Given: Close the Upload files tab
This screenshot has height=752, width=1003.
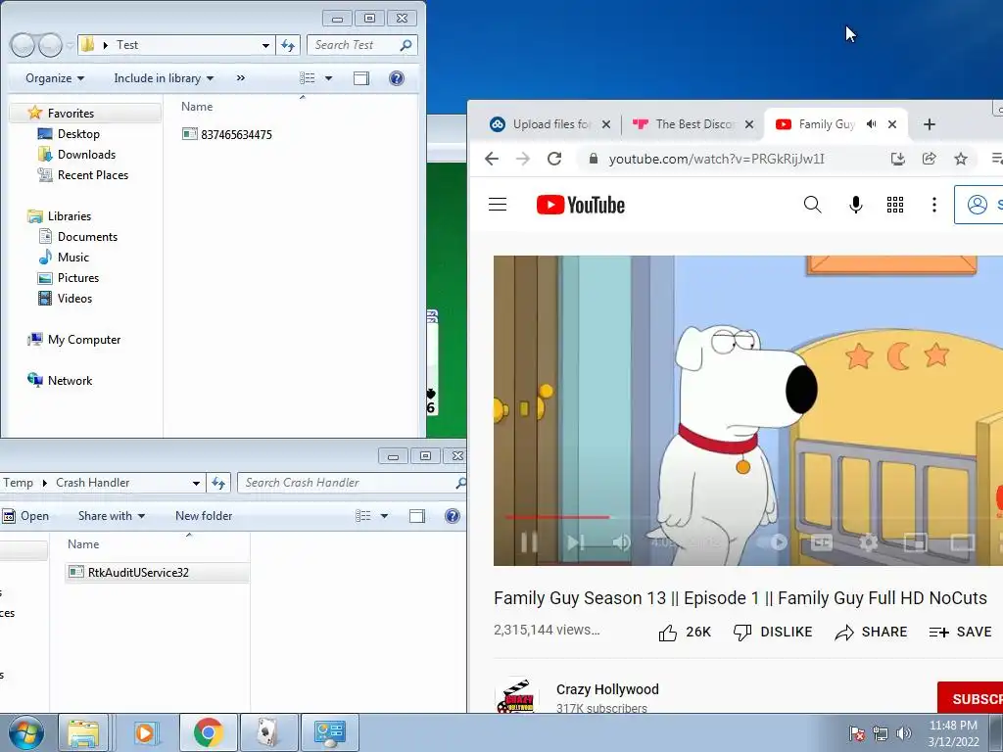Looking at the screenshot, I should [605, 124].
